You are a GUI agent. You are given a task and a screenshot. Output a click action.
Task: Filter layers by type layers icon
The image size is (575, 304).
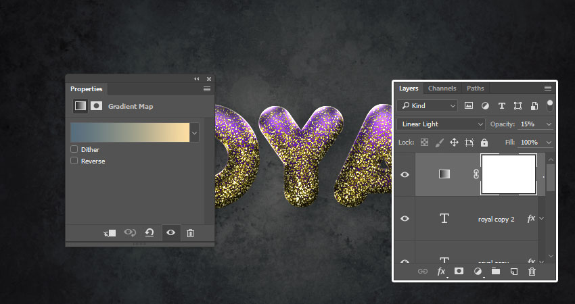[501, 106]
